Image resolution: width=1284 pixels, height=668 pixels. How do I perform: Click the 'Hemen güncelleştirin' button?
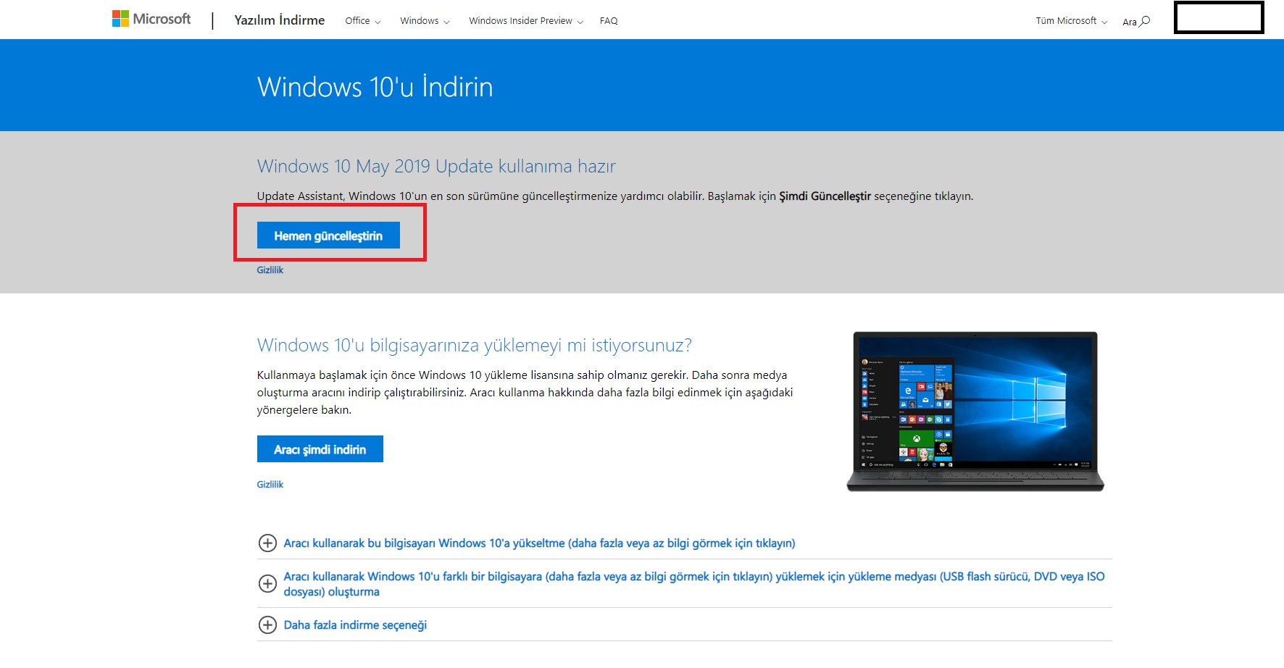tap(328, 235)
